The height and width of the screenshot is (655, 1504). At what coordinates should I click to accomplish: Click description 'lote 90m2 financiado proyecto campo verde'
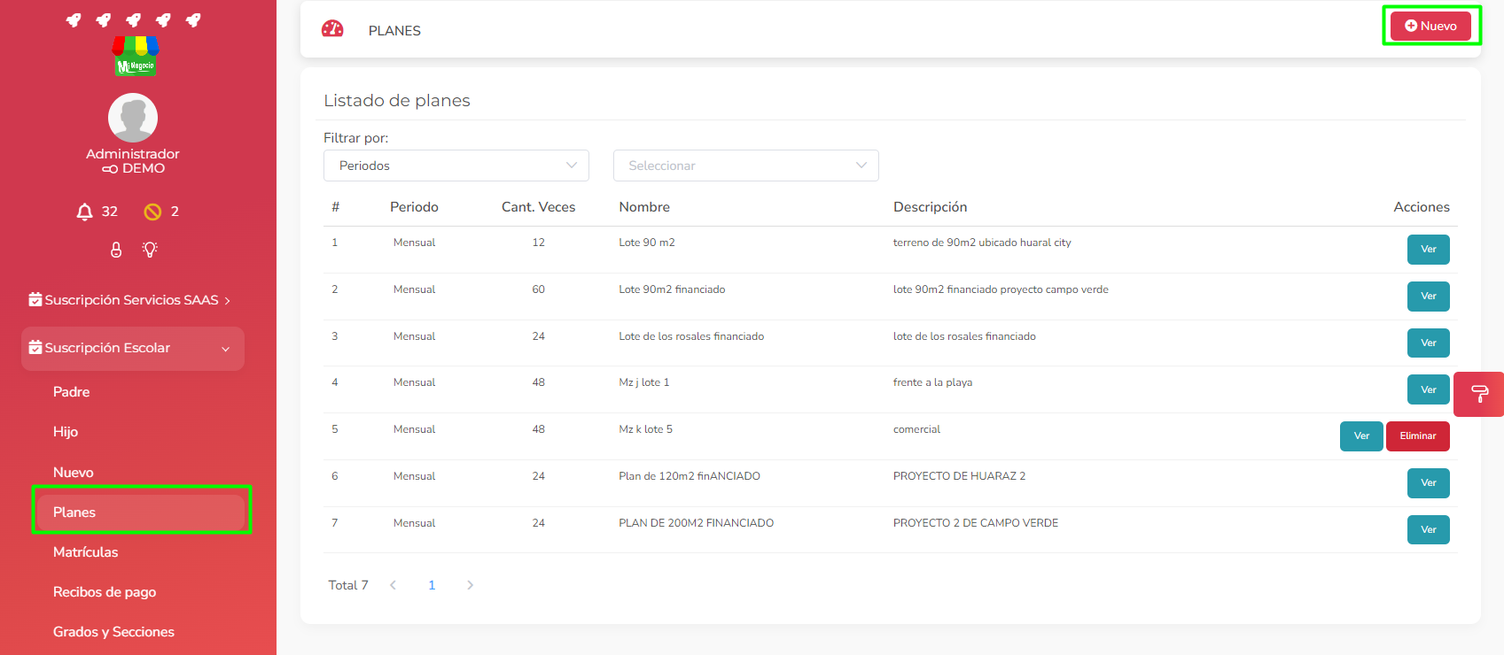(x=1001, y=289)
